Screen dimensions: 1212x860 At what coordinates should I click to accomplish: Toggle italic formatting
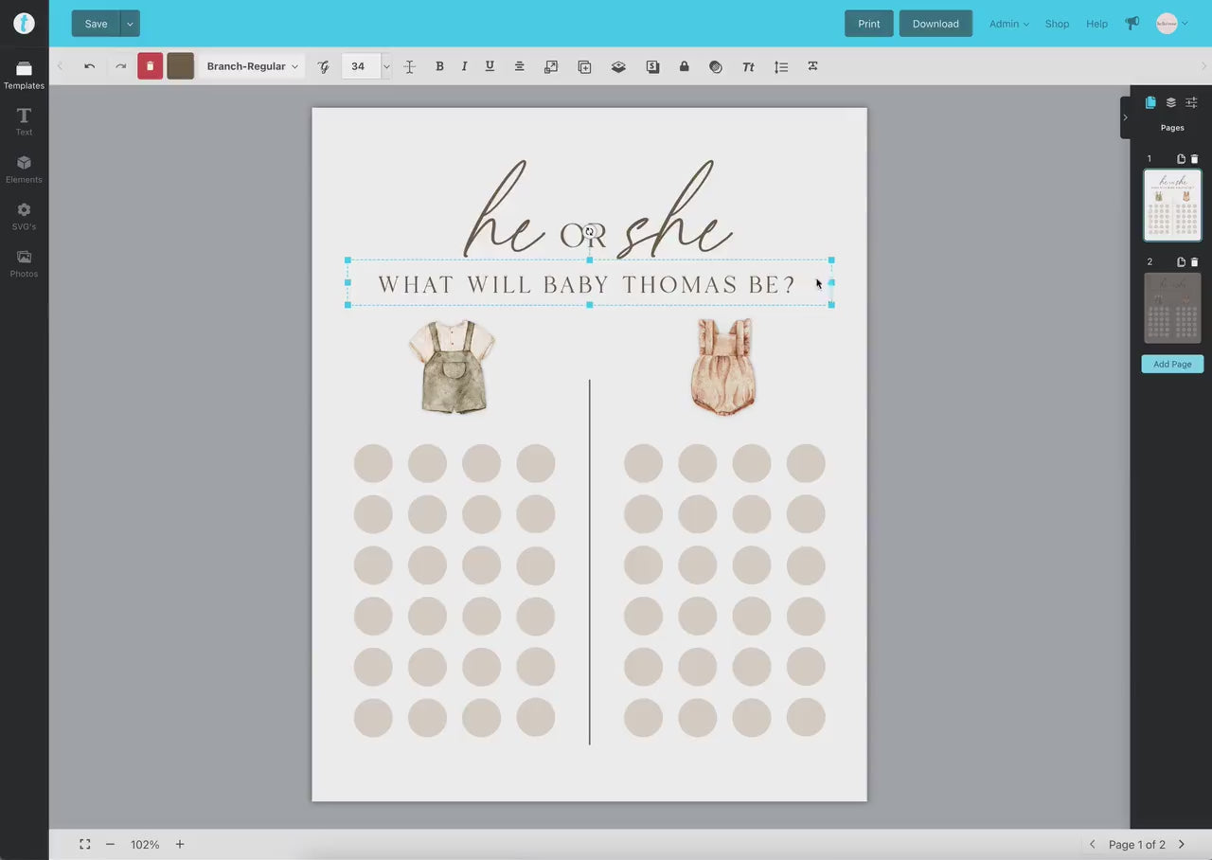pyautogui.click(x=464, y=66)
